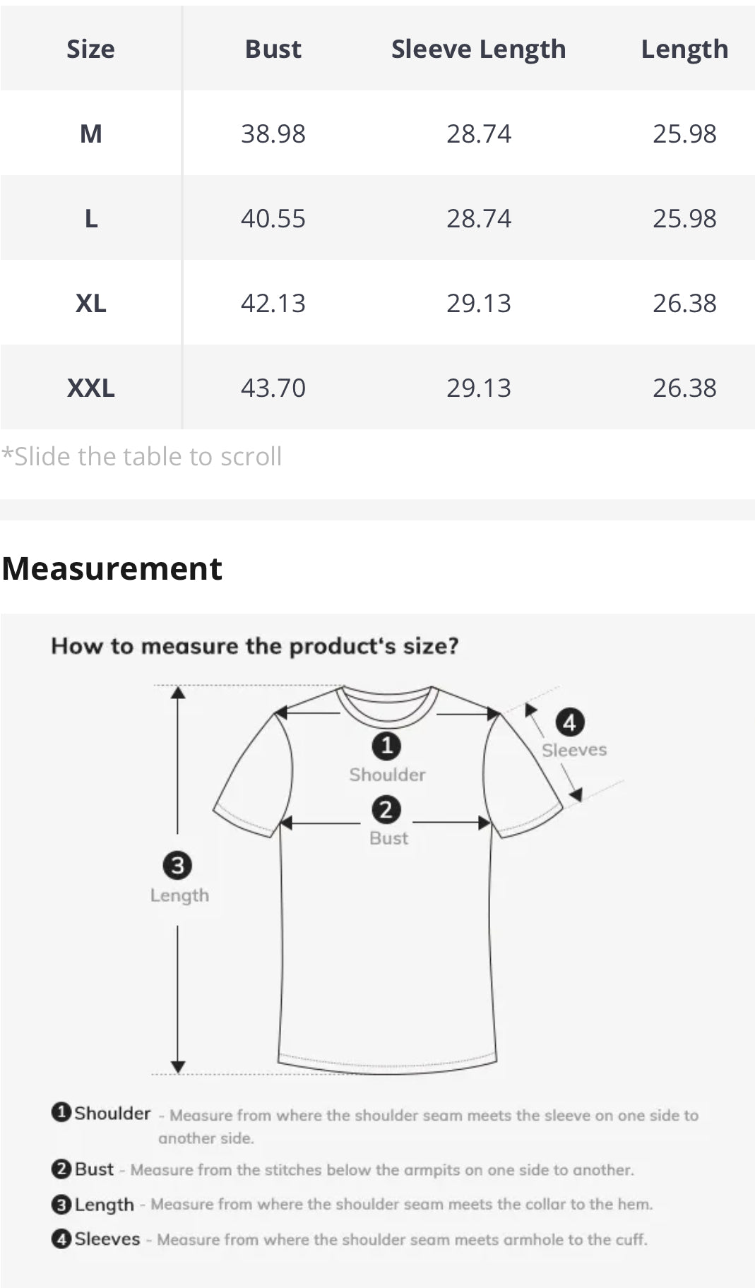
Task: Click the number 1 badge above the shirt's Shoulder label
Action: click(386, 746)
